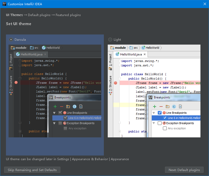Open the 1: Project side tab in Light preview
Screen dimensions: 209x176
click(x=110, y=60)
